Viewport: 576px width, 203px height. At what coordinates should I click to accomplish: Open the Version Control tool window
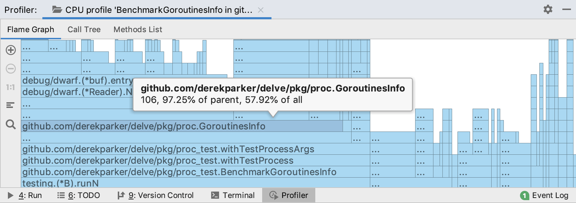(155, 195)
